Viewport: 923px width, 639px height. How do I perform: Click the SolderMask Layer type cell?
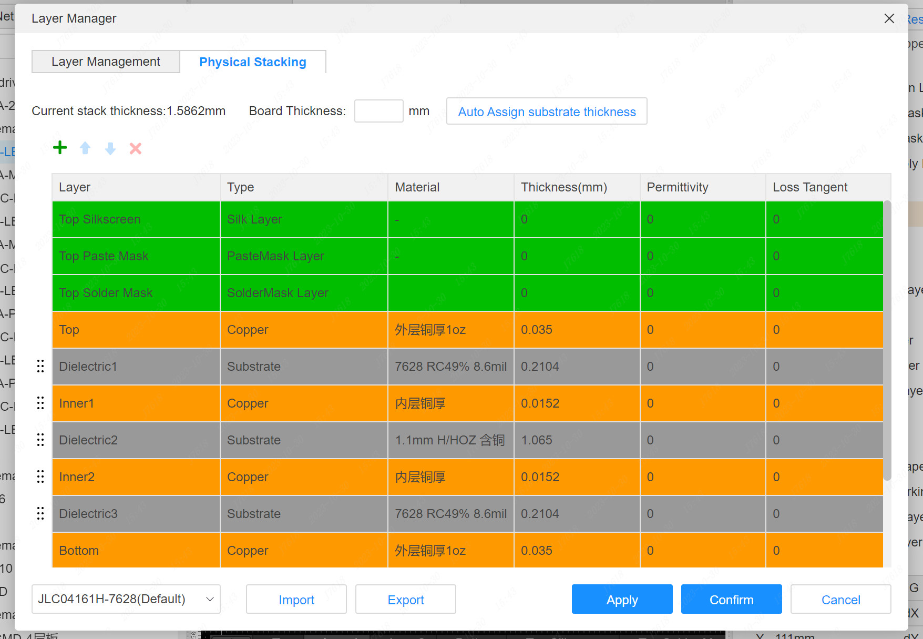304,293
